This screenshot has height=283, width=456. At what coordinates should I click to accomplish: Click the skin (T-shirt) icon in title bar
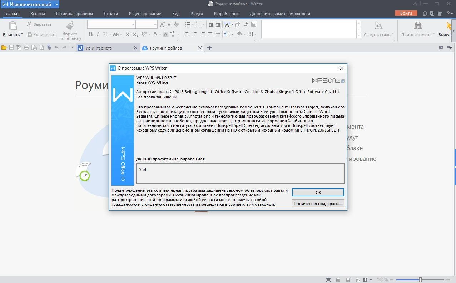[440, 14]
